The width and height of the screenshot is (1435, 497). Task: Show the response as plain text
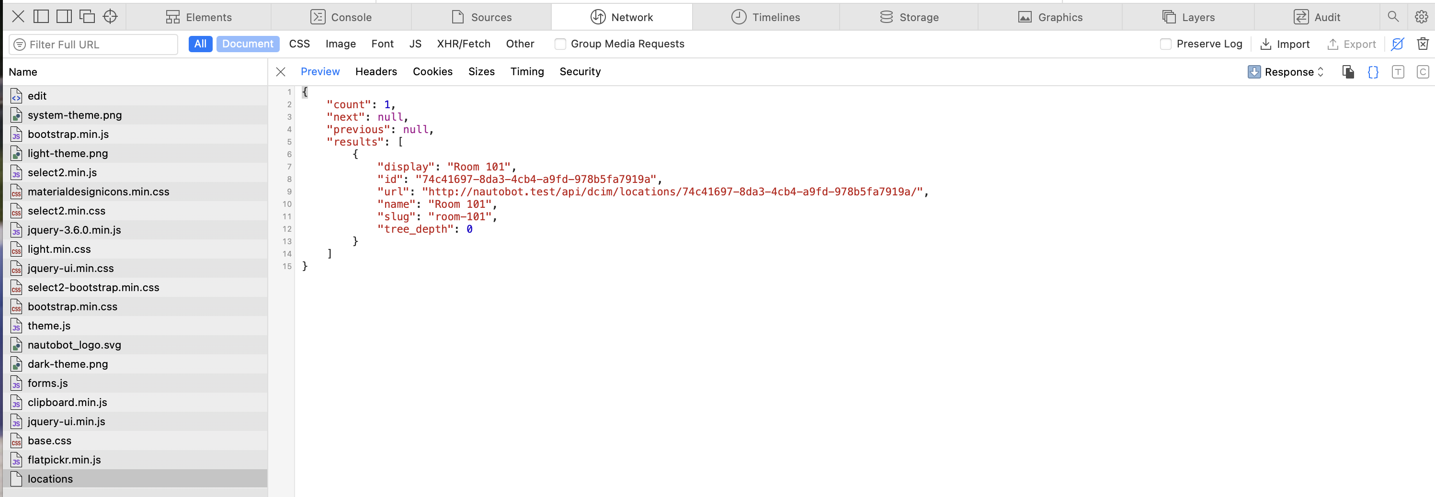[1398, 72]
